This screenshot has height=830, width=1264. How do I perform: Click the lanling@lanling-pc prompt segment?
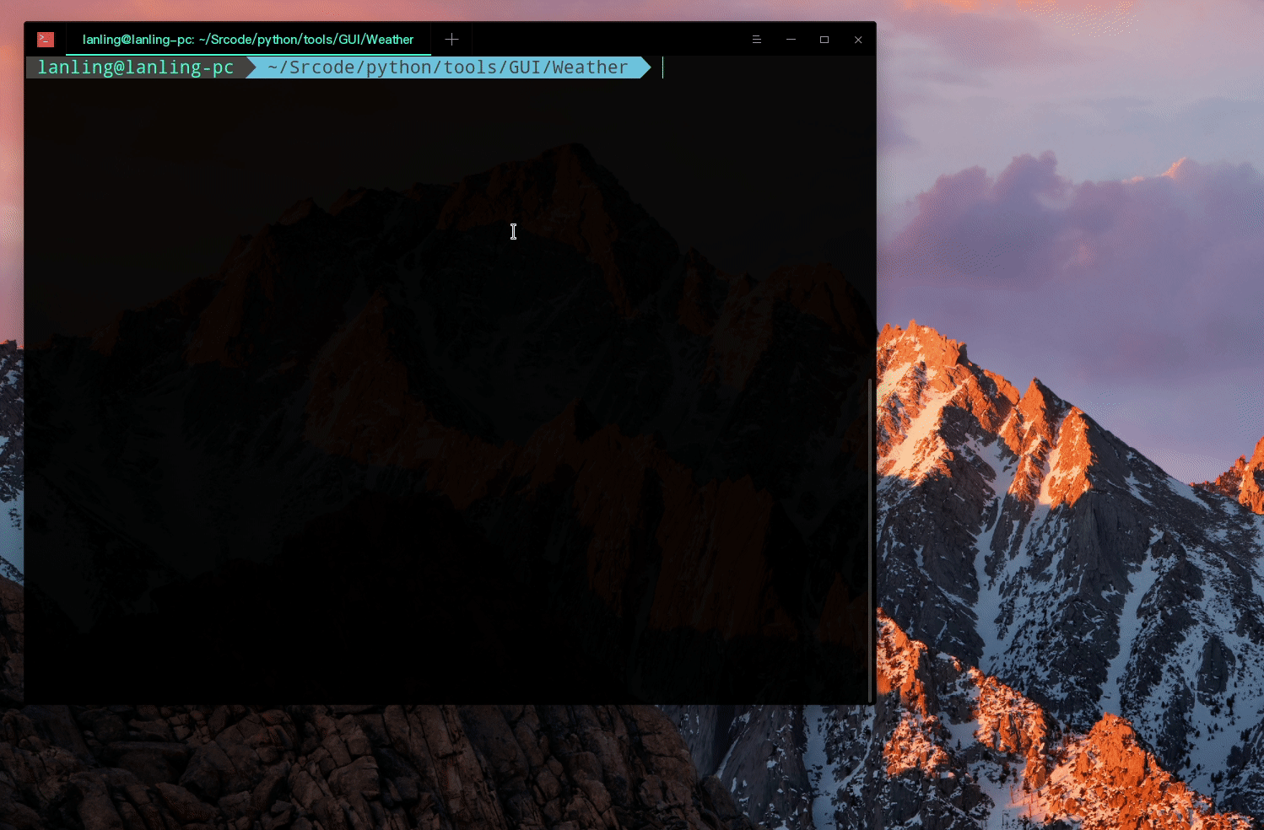point(136,67)
